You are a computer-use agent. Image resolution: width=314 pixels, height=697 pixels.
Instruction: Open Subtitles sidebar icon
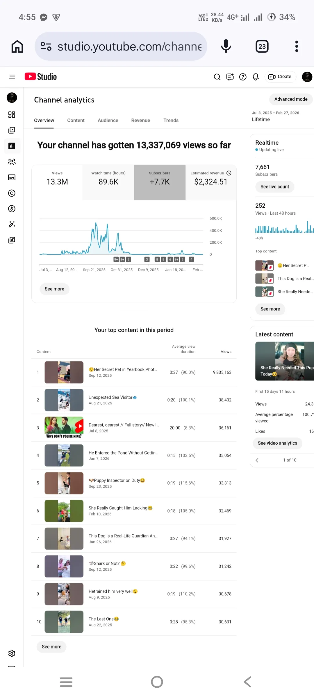point(12,177)
